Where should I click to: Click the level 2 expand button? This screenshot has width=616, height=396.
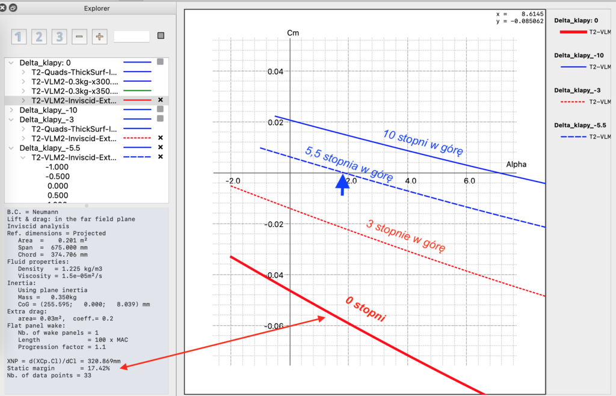(x=39, y=37)
